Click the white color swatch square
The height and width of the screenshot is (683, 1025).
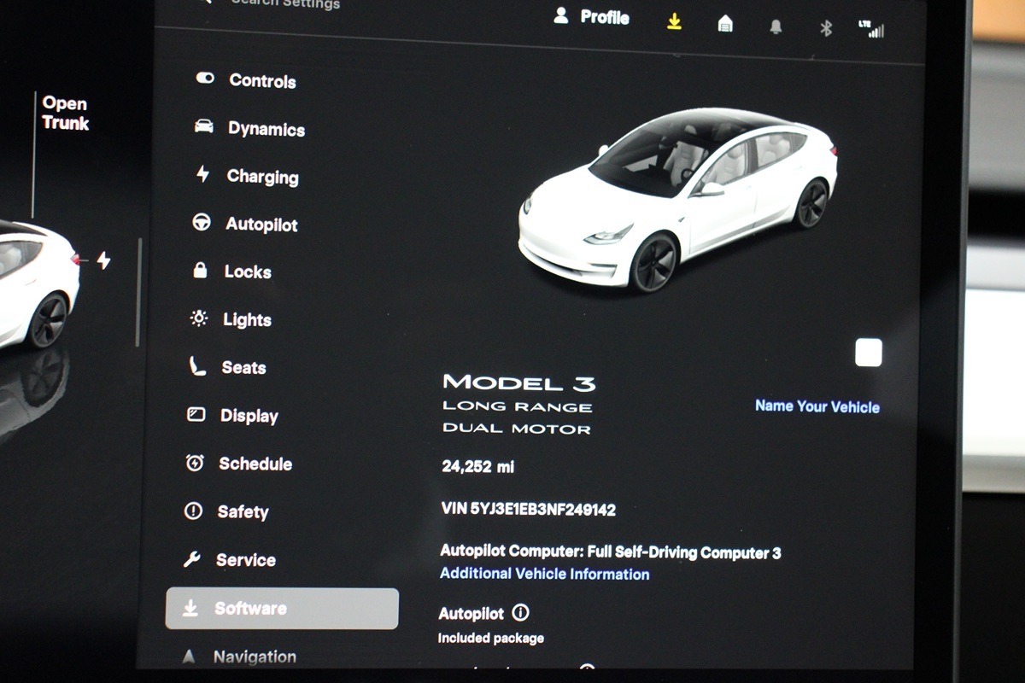pyautogui.click(x=868, y=353)
